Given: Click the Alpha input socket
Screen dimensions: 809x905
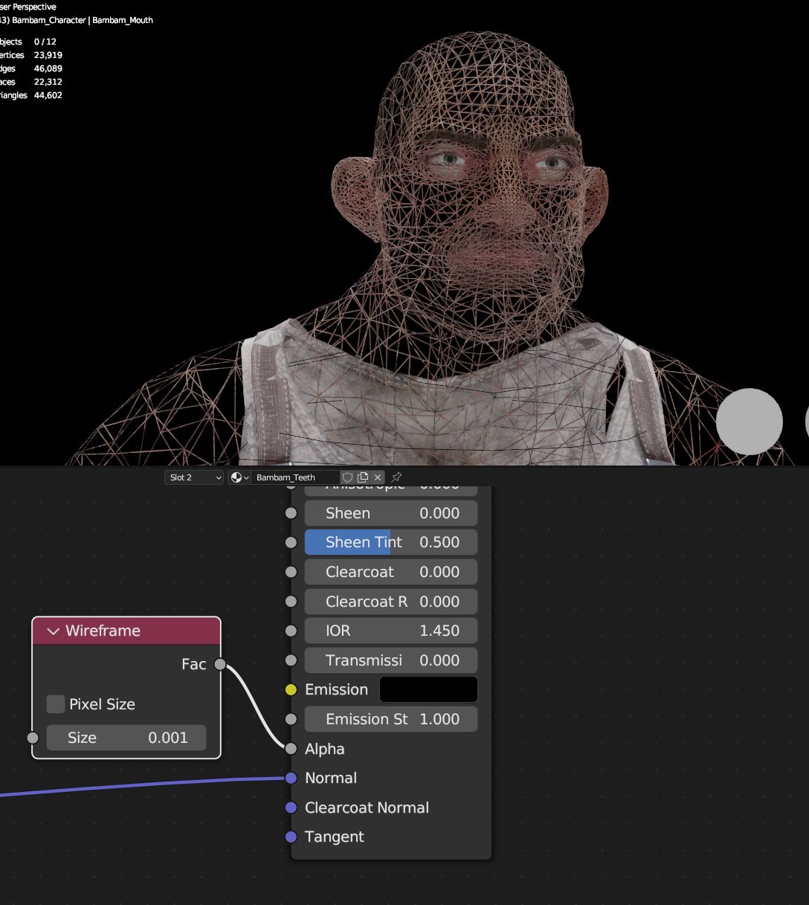Looking at the screenshot, I should coord(291,749).
